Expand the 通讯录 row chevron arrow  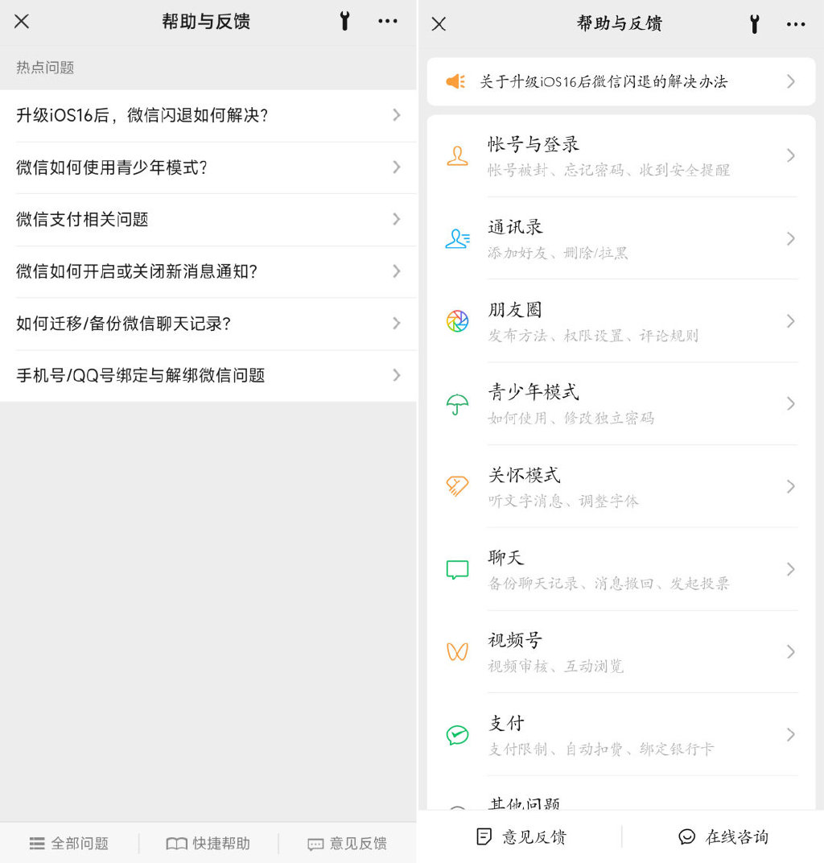point(790,238)
